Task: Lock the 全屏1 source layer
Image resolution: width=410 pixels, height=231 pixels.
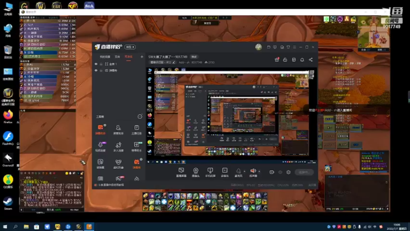Action: pos(101,64)
